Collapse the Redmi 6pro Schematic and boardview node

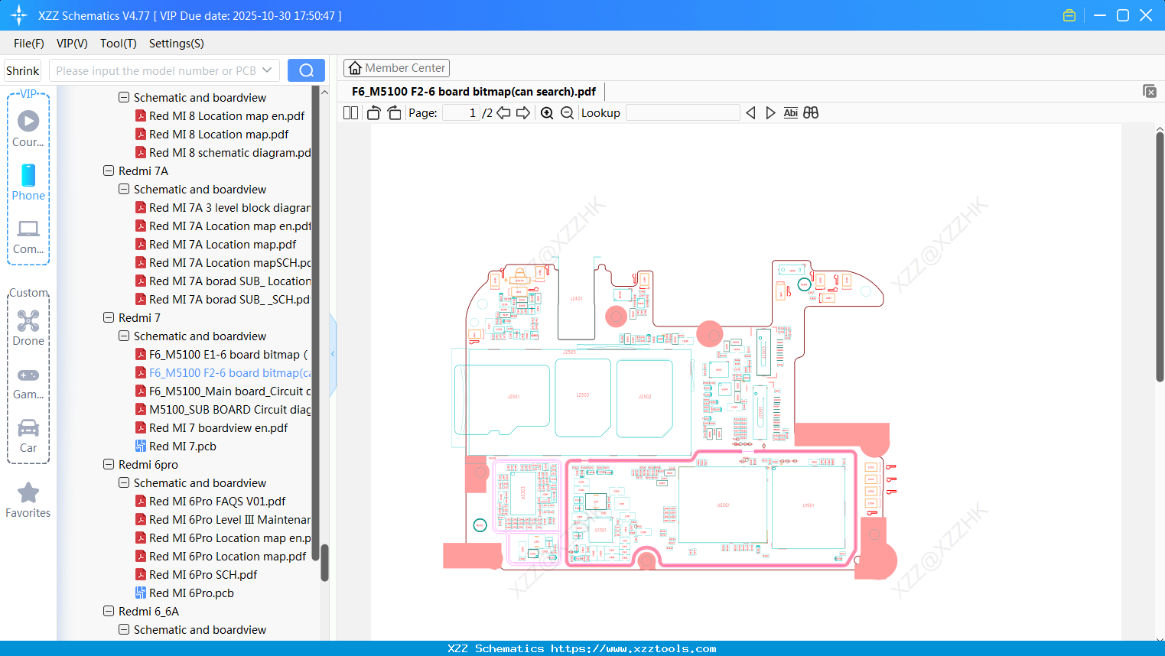tap(123, 482)
